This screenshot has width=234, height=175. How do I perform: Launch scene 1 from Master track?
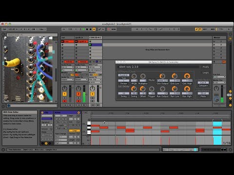[214, 41]
